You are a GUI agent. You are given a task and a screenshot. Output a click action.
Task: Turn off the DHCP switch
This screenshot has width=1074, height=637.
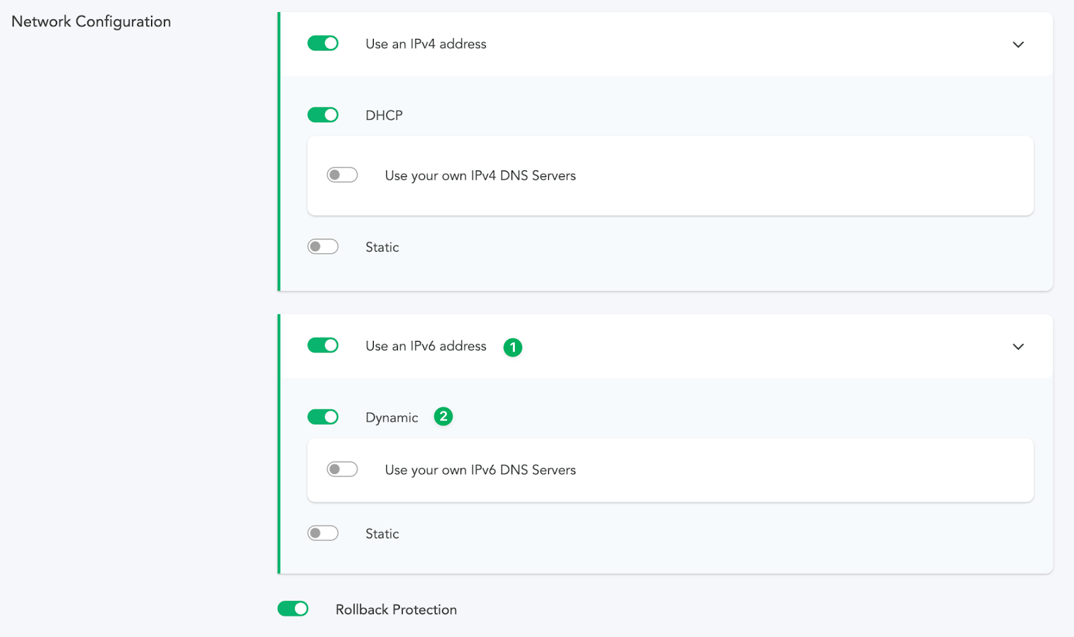[323, 115]
